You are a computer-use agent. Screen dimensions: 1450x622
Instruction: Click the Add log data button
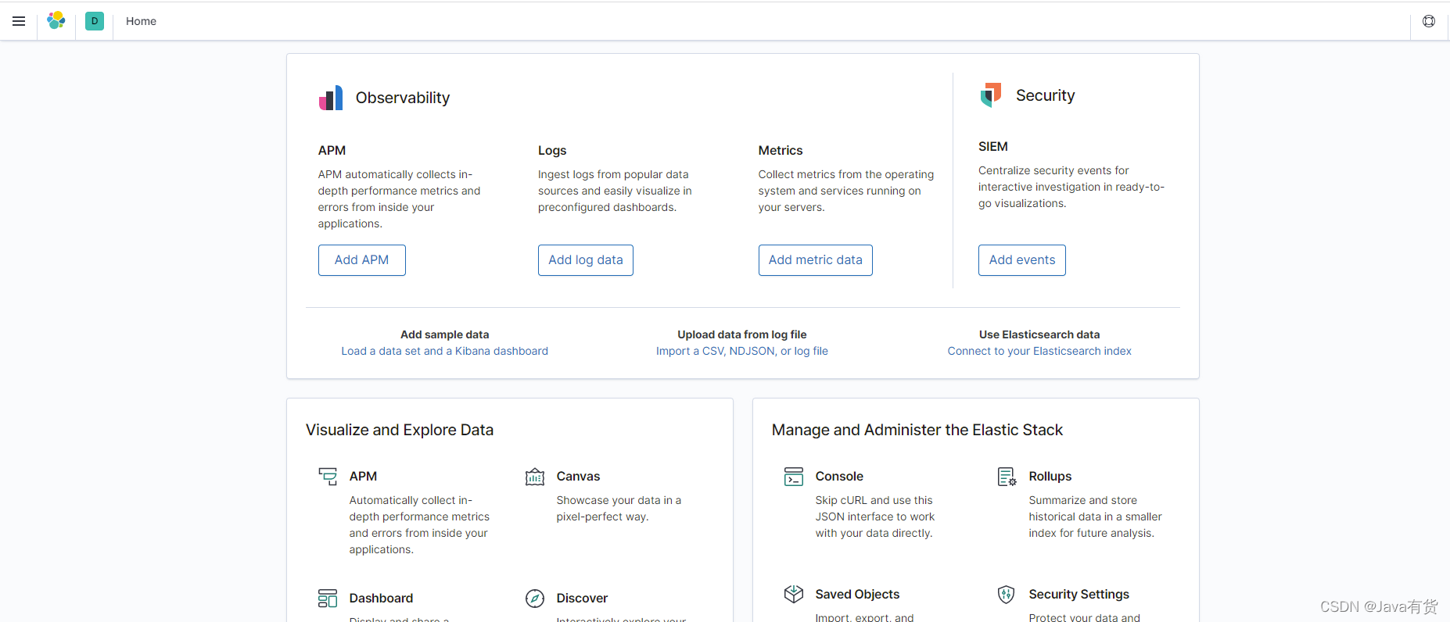coord(586,260)
